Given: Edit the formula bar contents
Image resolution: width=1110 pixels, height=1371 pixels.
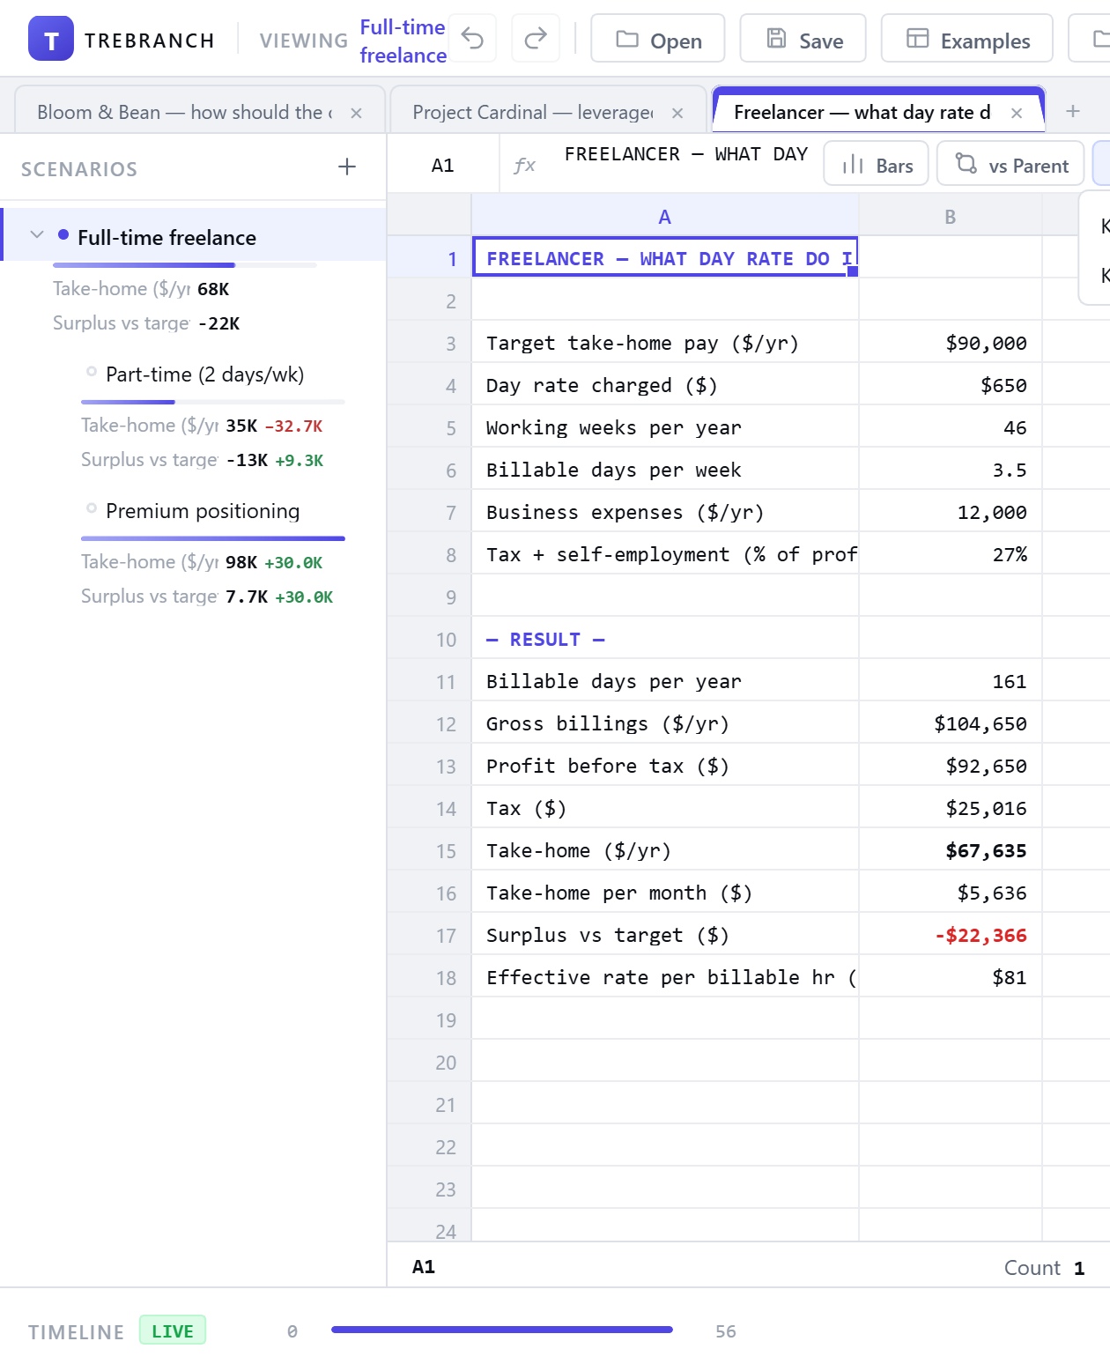Looking at the screenshot, I should click(x=686, y=155).
